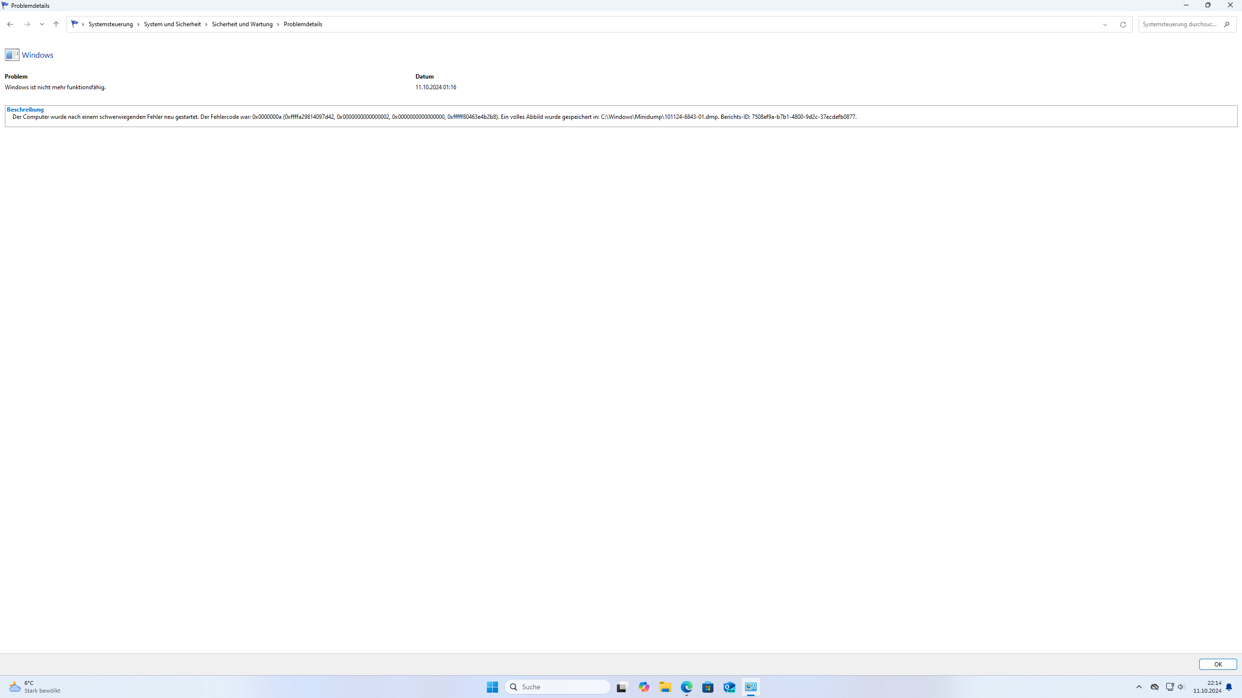Go to System und Sicherheit breadcrumb
Image resolution: width=1242 pixels, height=698 pixels.
point(172,24)
